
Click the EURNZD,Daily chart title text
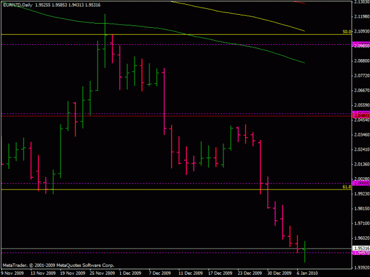pyautogui.click(x=18, y=5)
